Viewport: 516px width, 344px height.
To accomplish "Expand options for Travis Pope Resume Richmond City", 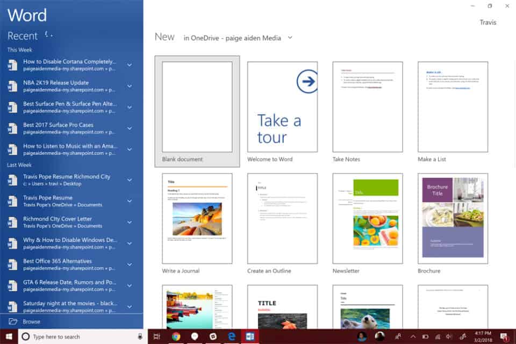I will pos(130,180).
